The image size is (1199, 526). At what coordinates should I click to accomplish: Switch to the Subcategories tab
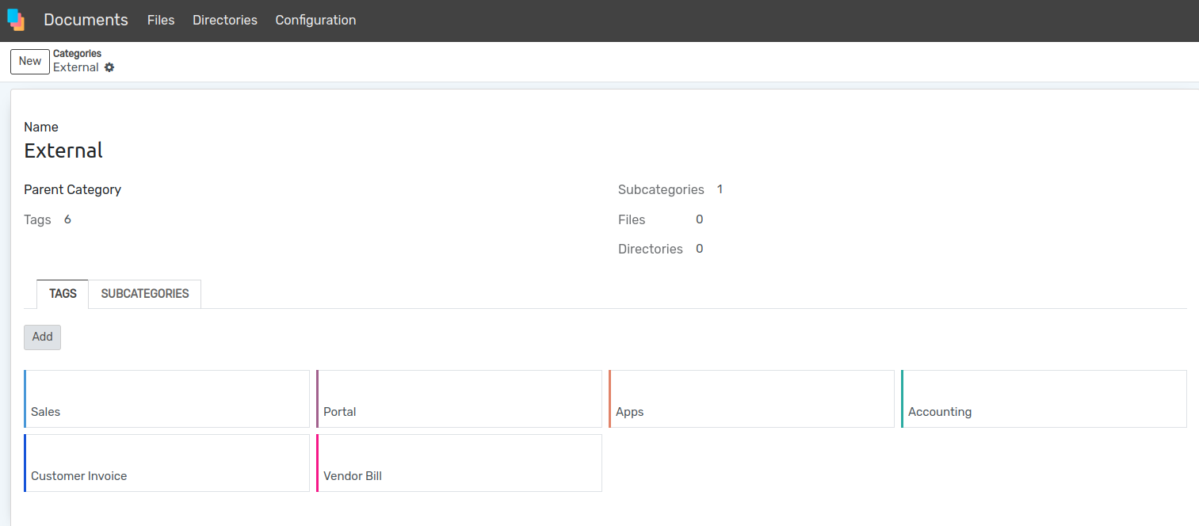[145, 294]
